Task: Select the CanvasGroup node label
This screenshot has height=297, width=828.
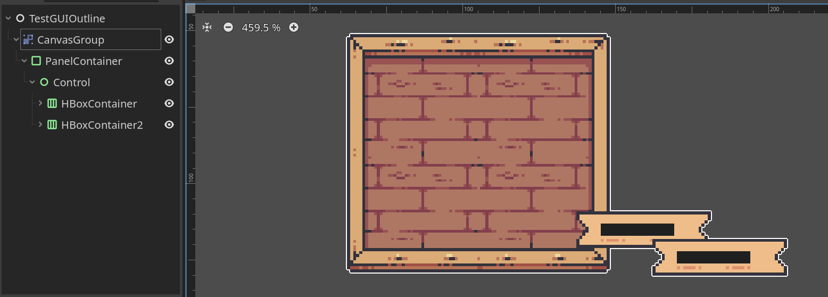Action: coord(71,40)
